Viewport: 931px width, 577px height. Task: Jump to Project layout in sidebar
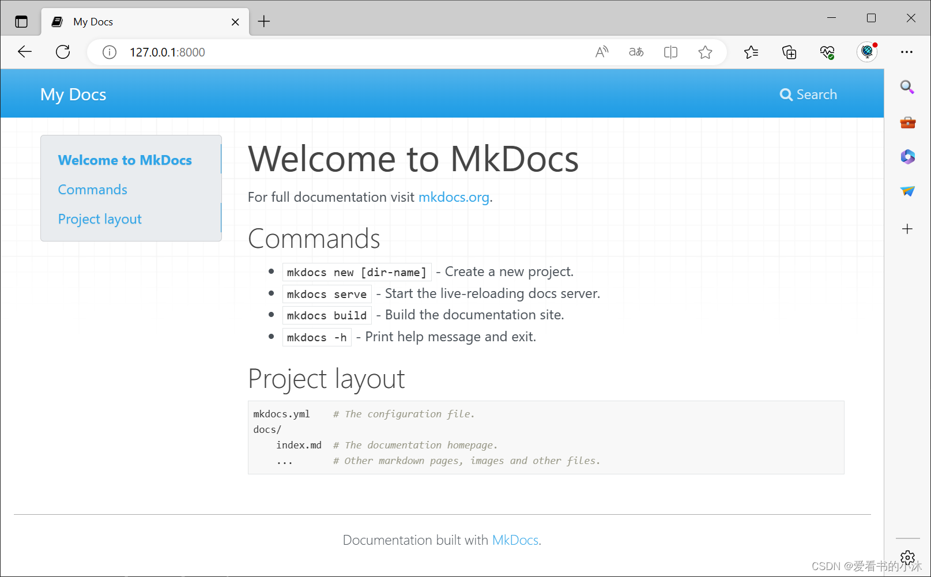(100, 219)
